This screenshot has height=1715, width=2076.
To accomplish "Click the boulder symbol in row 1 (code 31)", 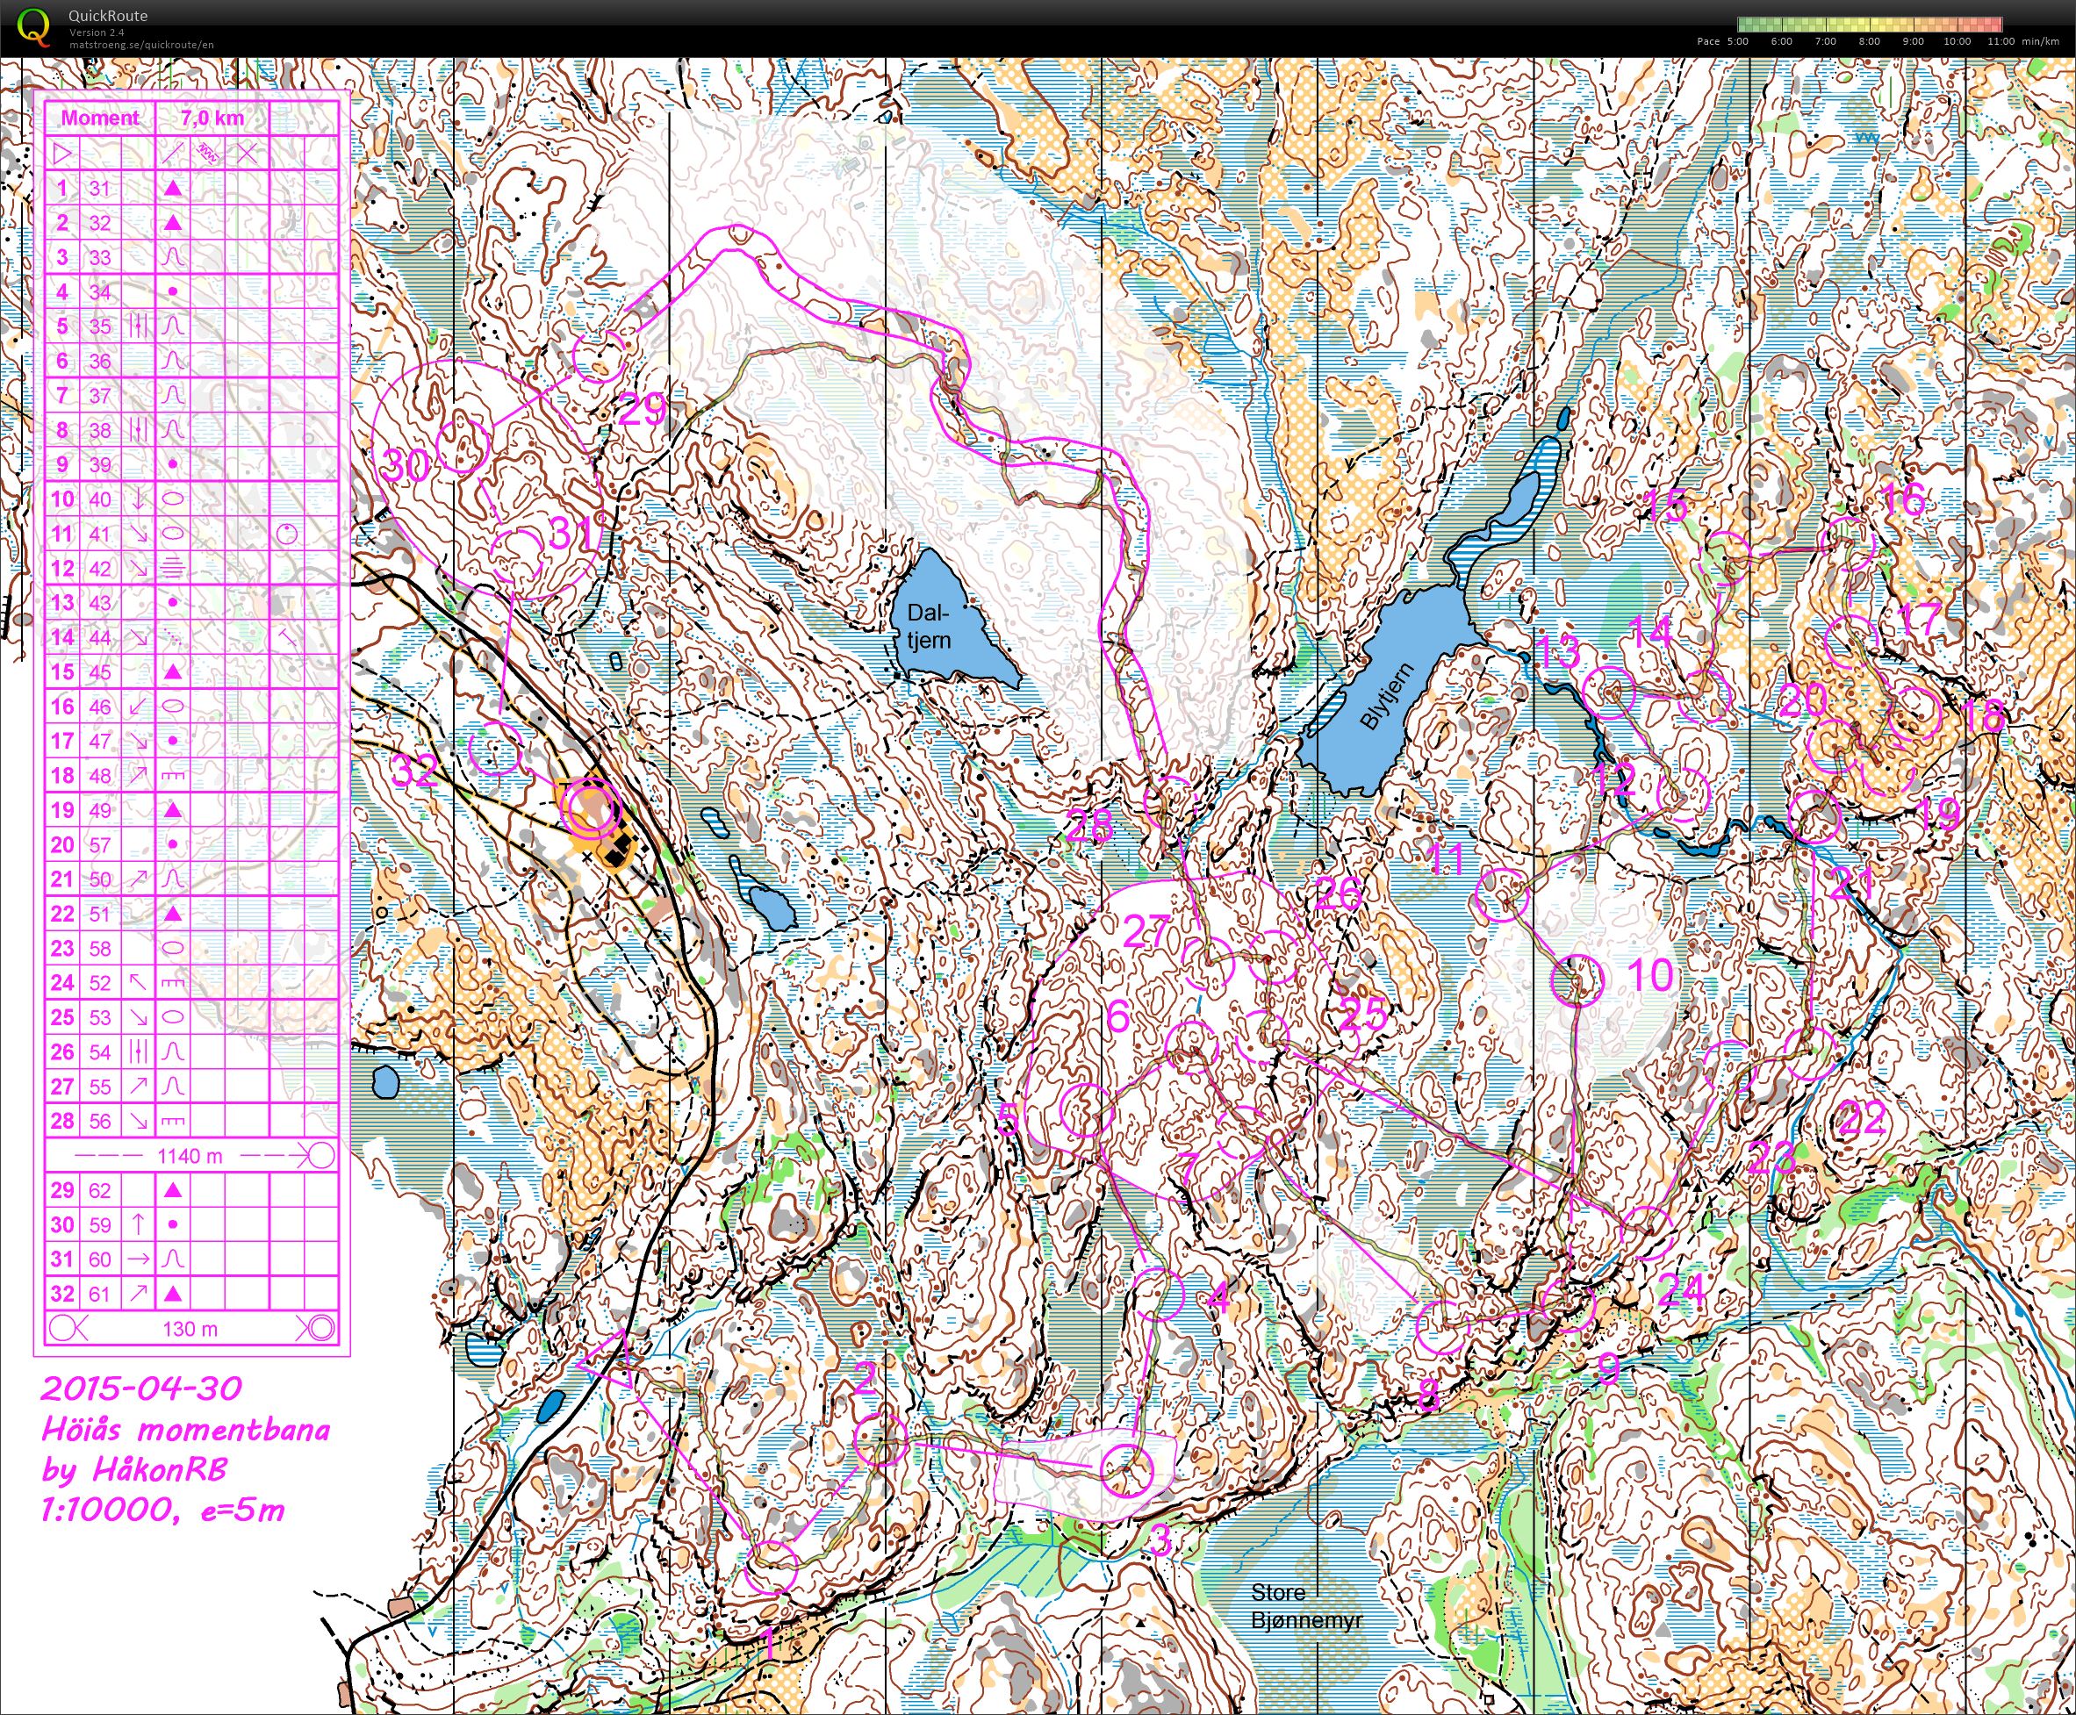I will coord(173,188).
